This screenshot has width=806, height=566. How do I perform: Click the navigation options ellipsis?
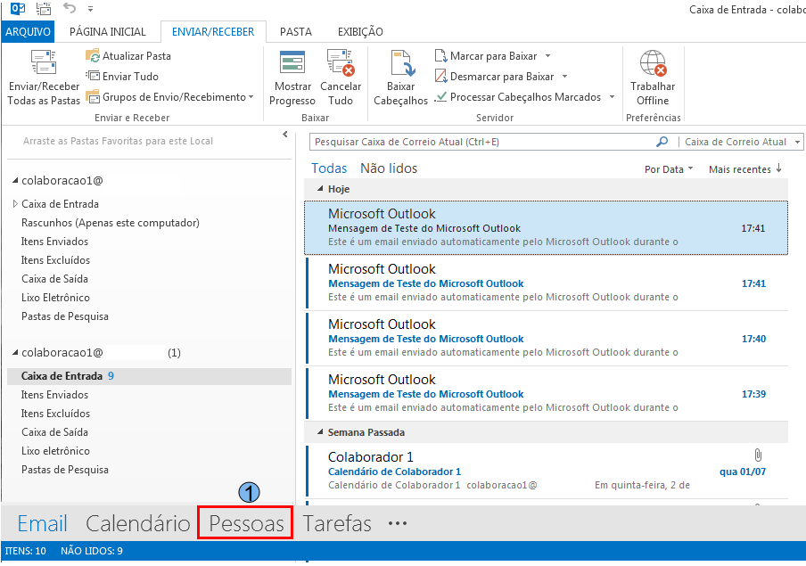coord(398,524)
